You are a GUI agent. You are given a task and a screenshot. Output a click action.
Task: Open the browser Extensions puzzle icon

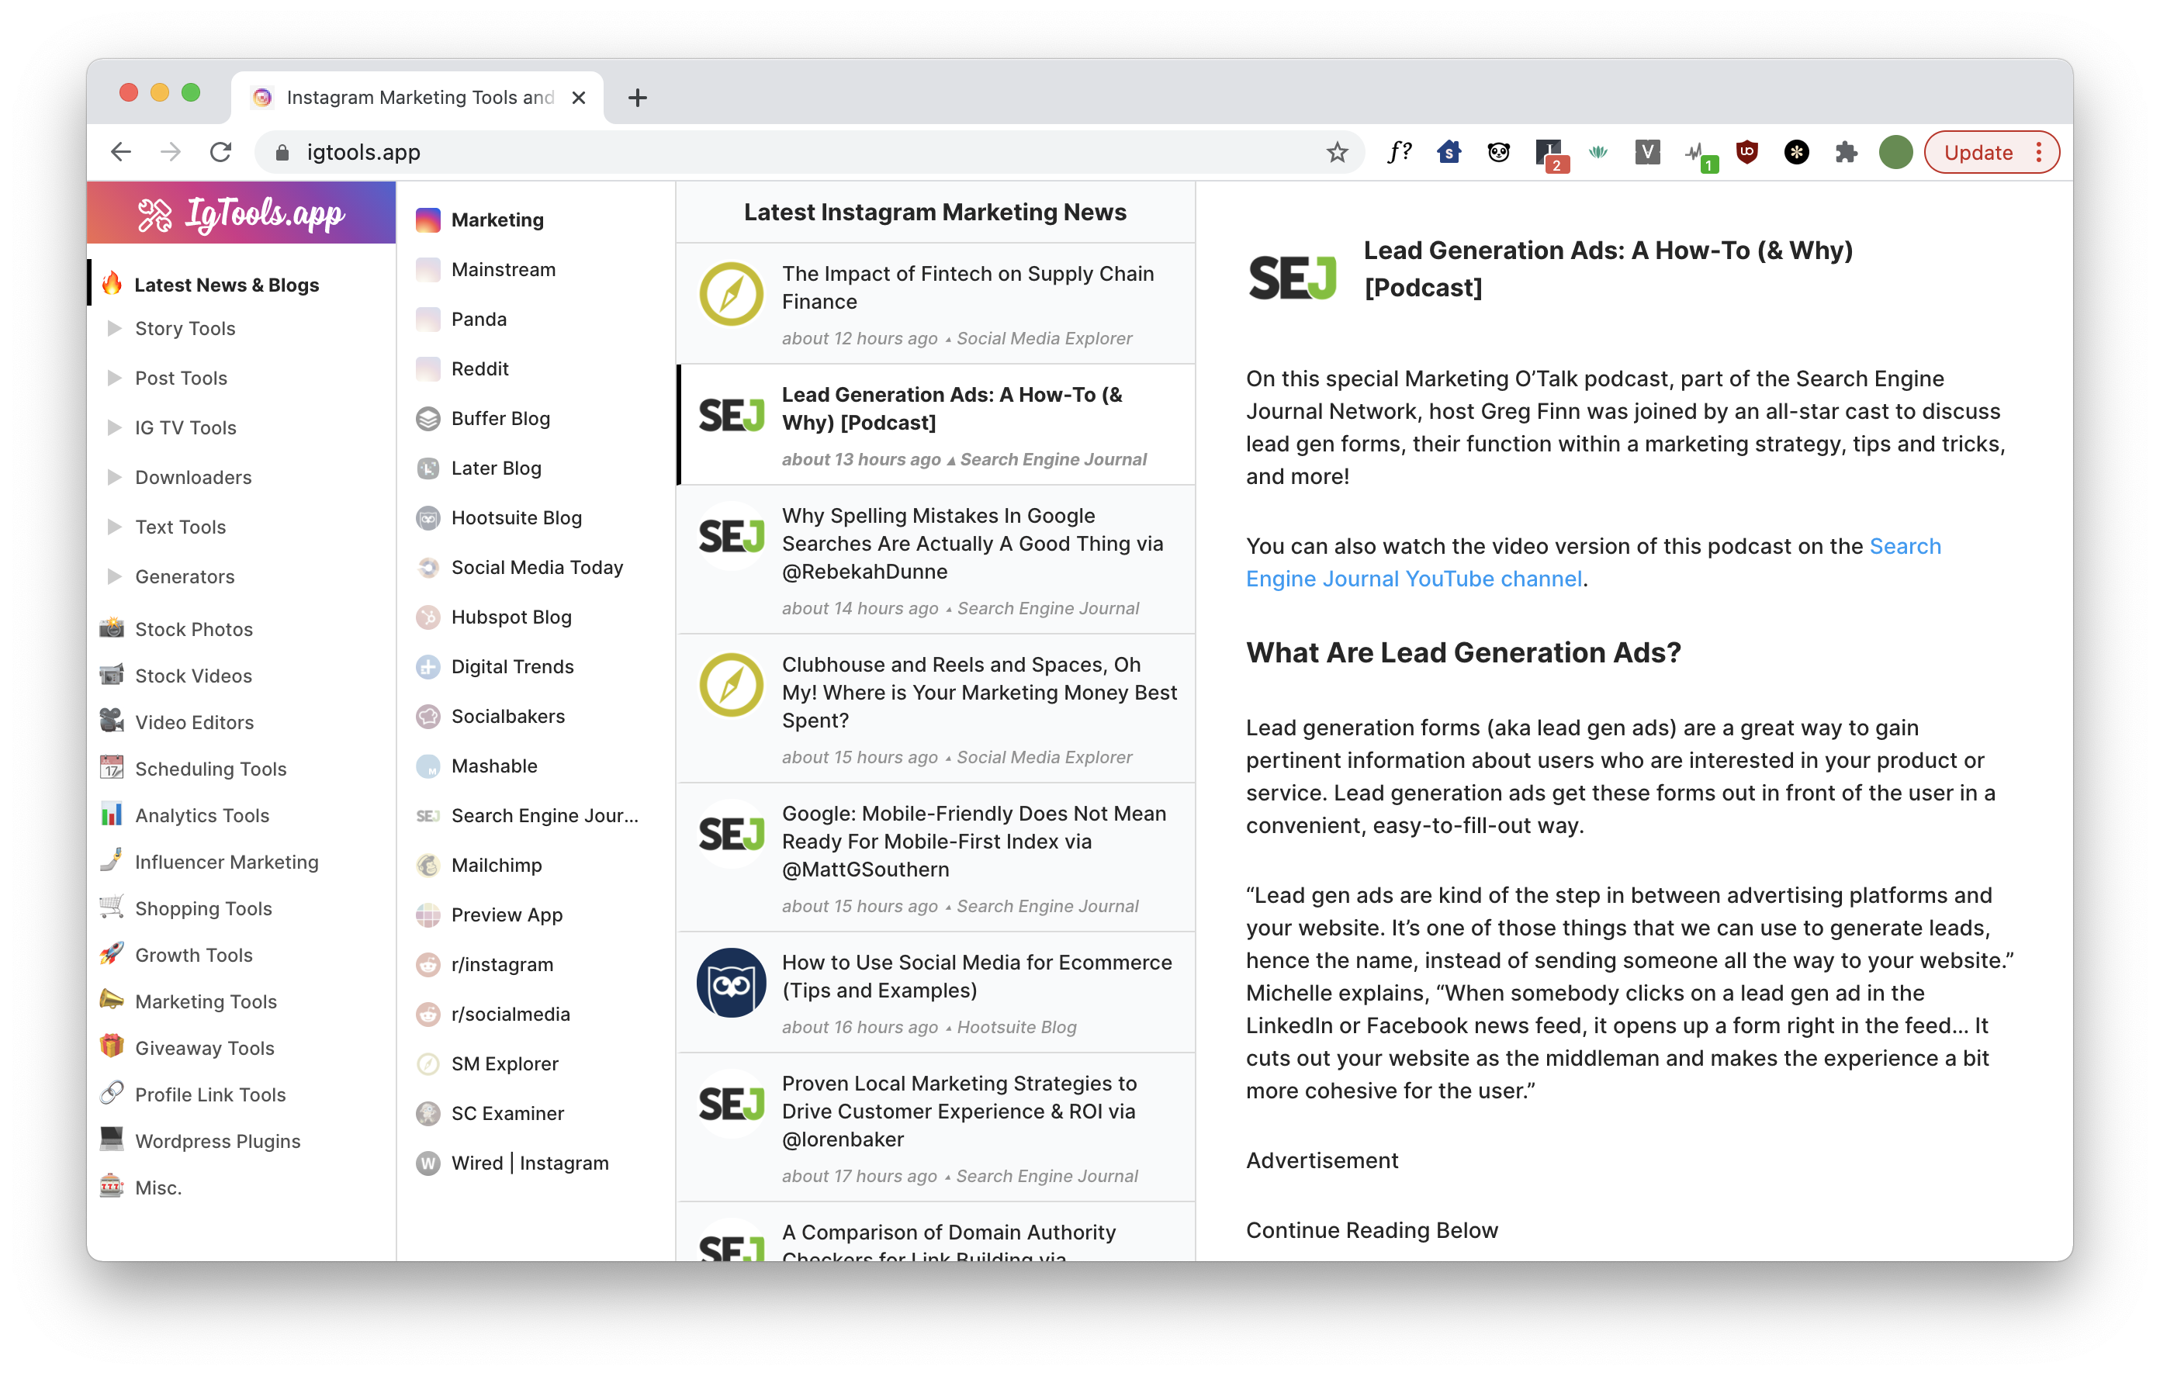click(1846, 153)
